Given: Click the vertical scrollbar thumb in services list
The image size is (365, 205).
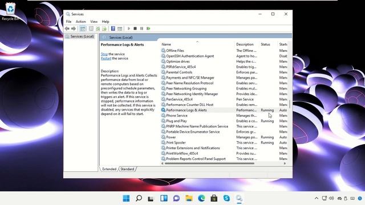Looking at the screenshot, I should (x=290, y=104).
